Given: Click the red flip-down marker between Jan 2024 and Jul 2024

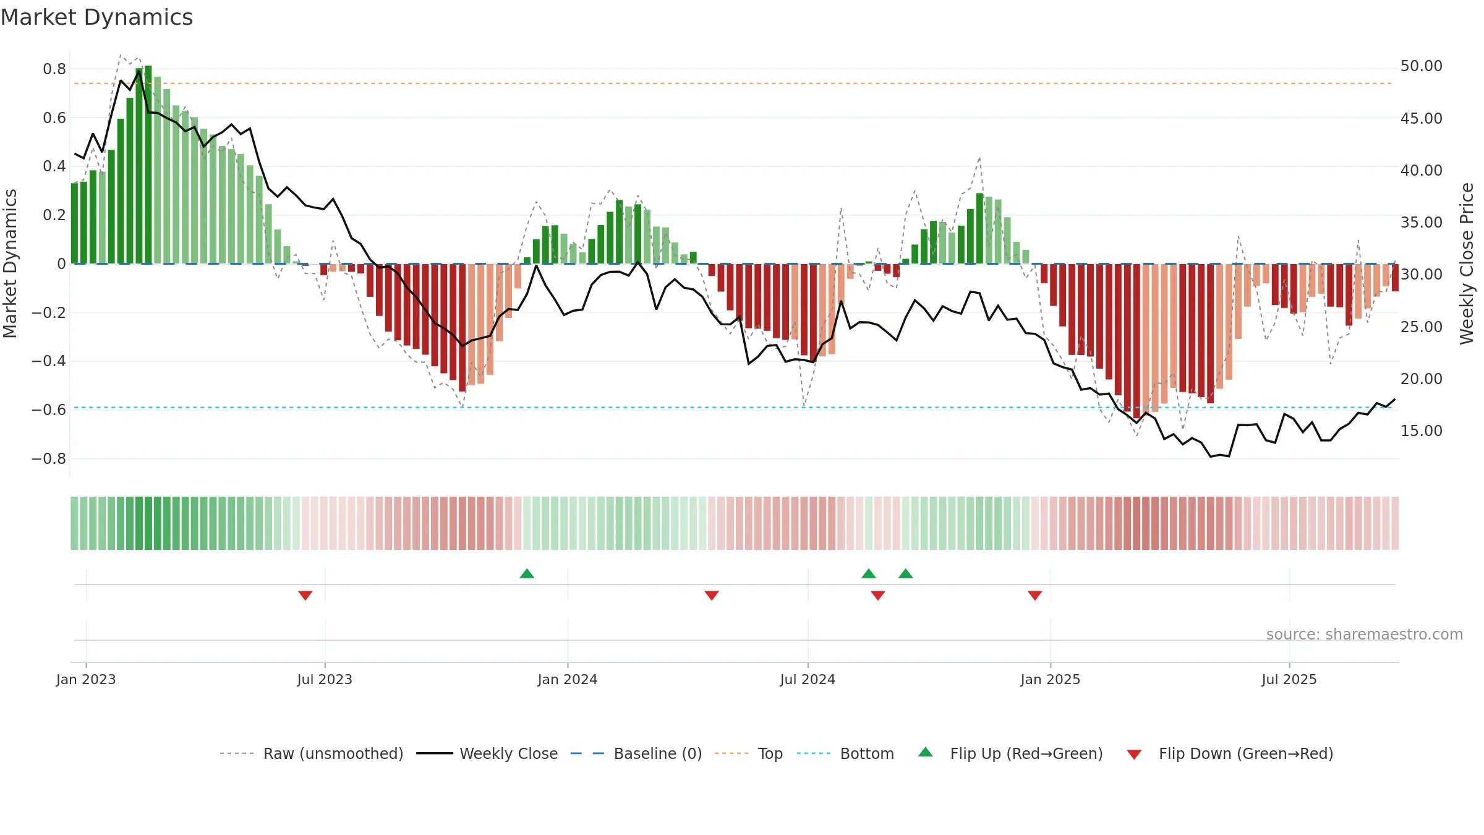Looking at the screenshot, I should [x=712, y=595].
